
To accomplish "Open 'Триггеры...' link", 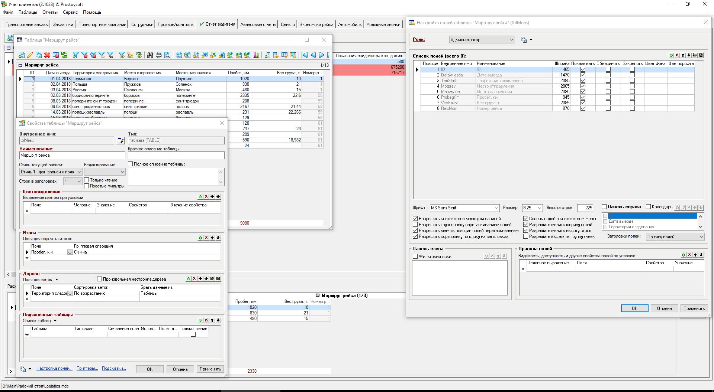I will point(87,369).
